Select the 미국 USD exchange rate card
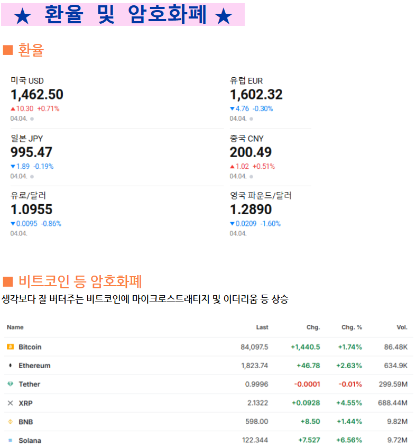This screenshot has width=416, height=447. point(117,98)
